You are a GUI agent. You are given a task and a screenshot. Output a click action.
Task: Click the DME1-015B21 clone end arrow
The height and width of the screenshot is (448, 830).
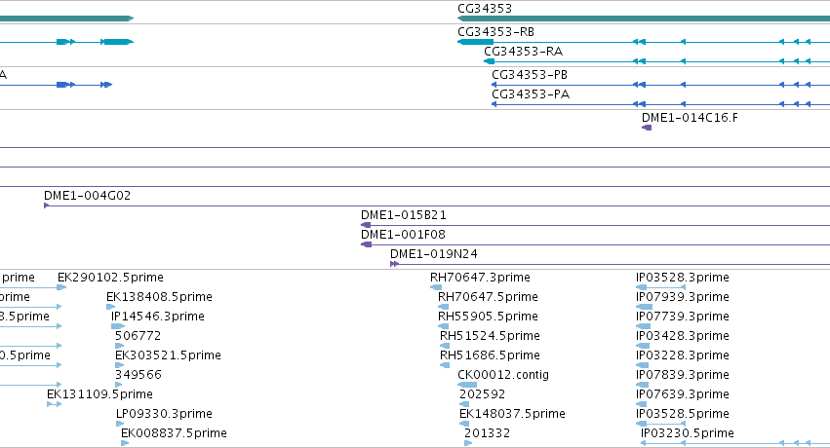pos(366,225)
